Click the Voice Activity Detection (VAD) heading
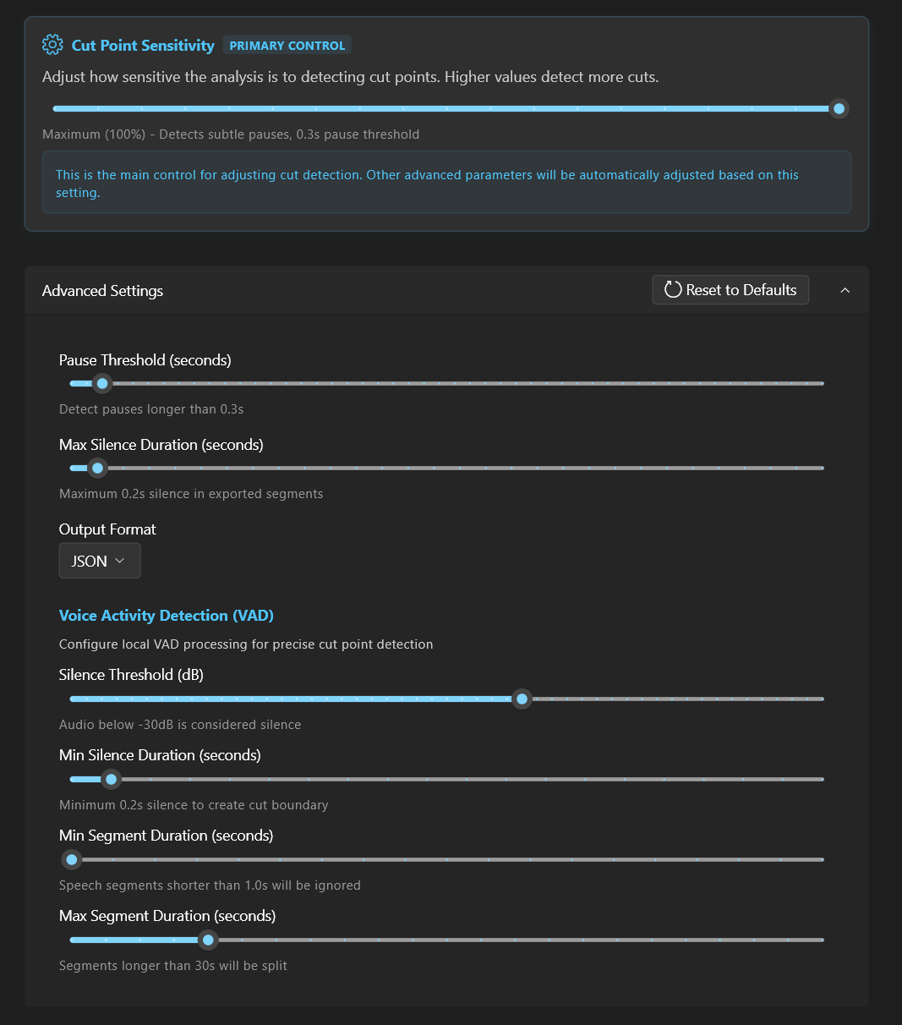The height and width of the screenshot is (1025, 902). 167,616
